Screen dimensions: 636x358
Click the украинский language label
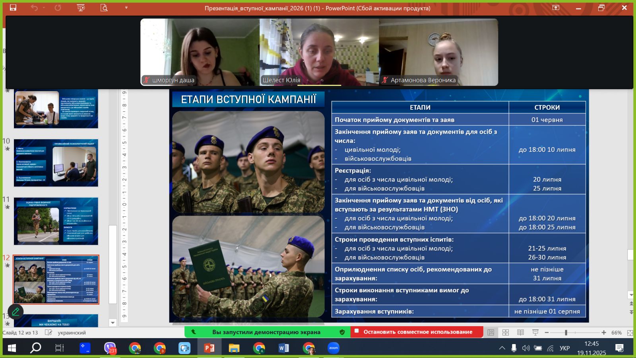[72, 333]
